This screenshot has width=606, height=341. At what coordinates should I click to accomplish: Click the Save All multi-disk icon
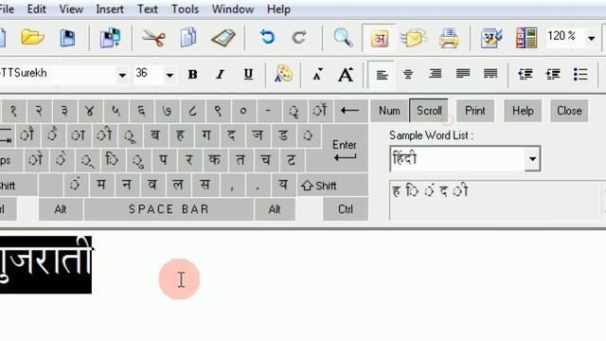110,38
